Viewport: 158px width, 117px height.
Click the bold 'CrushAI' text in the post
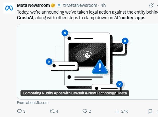[x=25, y=18]
